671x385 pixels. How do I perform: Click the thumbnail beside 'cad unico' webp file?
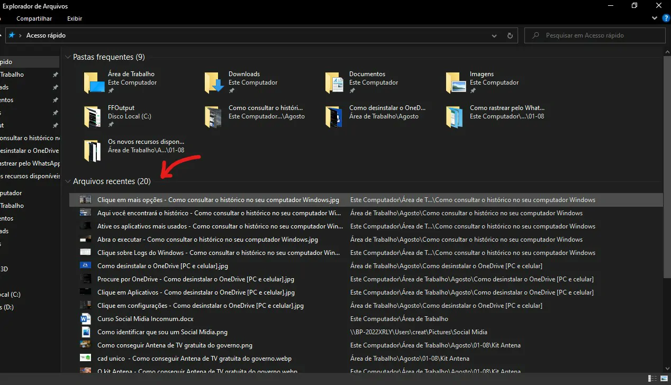(86, 358)
